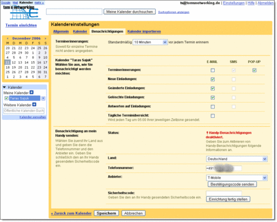Click the Taras Sajuk calendar entry
This screenshot has height=222, width=277.
coord(25,98)
